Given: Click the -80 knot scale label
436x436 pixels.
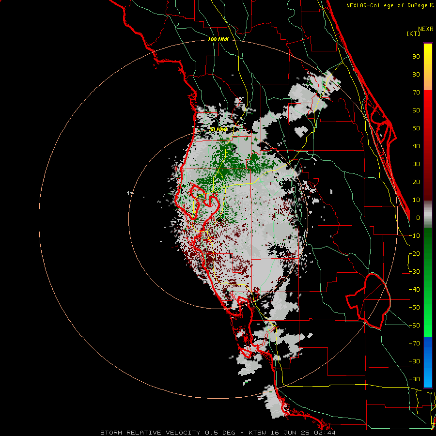Looking at the screenshot, I should [x=414, y=361].
